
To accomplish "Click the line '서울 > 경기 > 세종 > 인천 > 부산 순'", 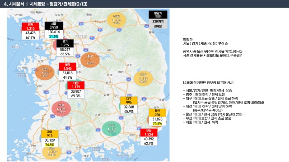I will pyautogui.click(x=205, y=44).
